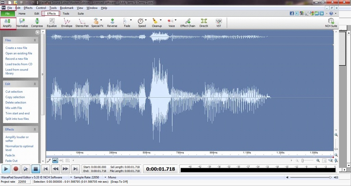
Task: Fast forward the audio
Action: click(65, 169)
